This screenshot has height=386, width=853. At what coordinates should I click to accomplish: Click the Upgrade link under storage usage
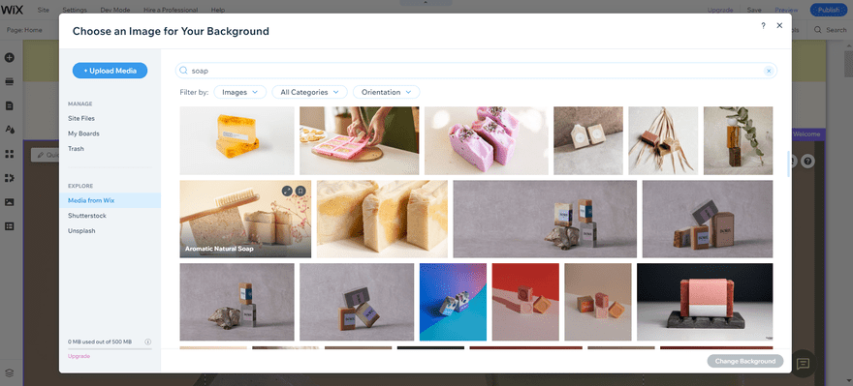click(x=79, y=356)
